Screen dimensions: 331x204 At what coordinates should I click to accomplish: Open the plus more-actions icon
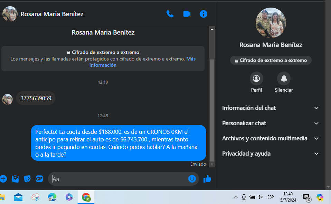[3, 179]
